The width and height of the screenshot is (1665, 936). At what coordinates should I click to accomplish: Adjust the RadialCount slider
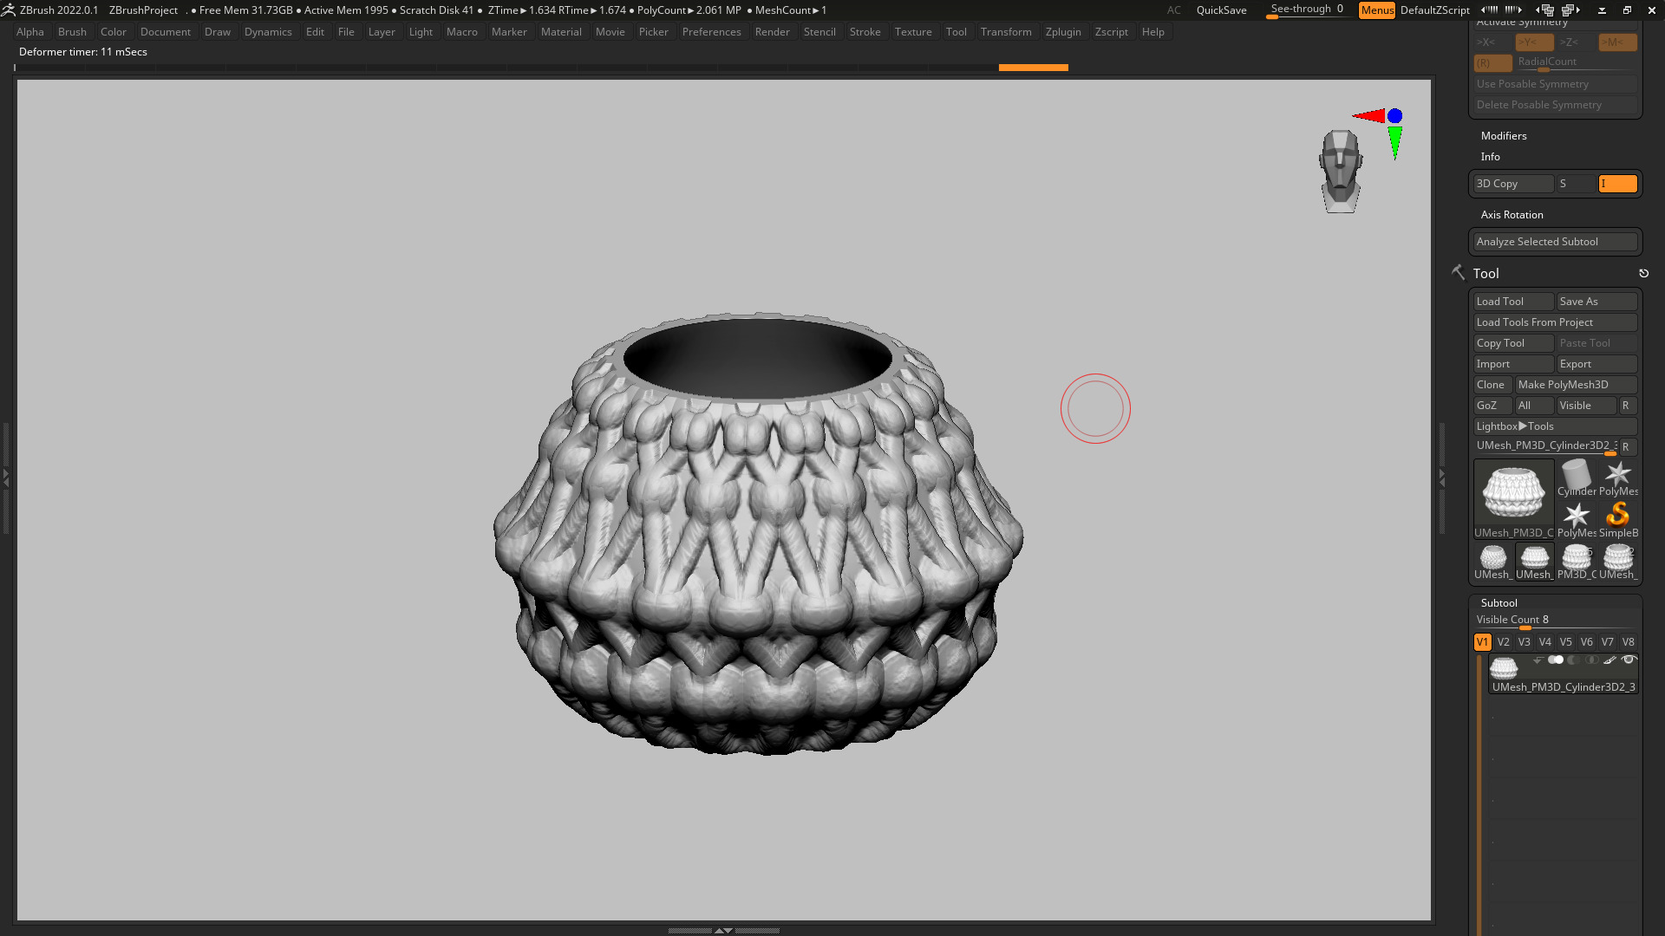coord(1577,63)
